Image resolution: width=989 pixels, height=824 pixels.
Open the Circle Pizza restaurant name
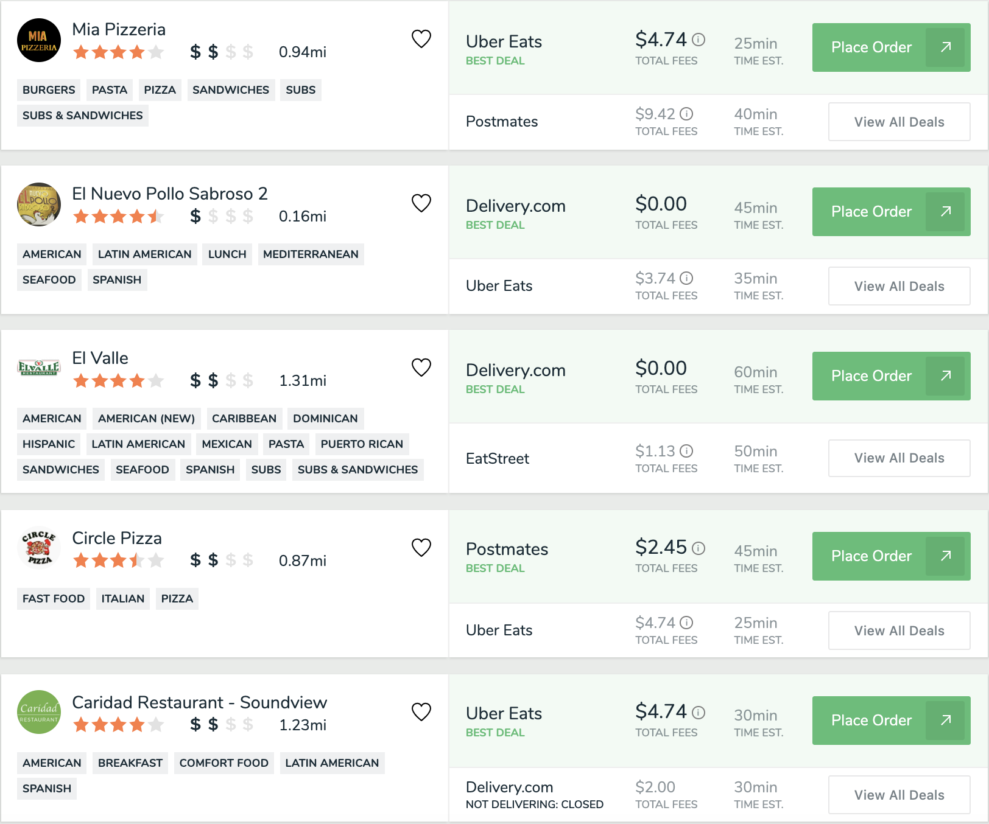117,538
